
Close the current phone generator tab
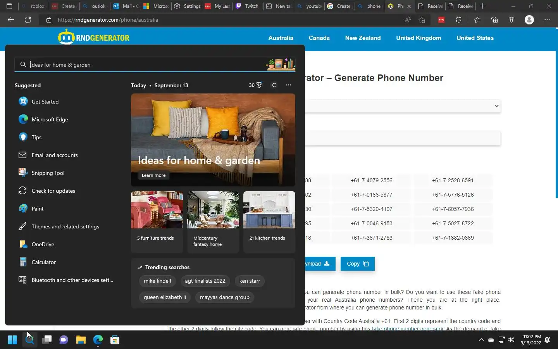click(409, 6)
